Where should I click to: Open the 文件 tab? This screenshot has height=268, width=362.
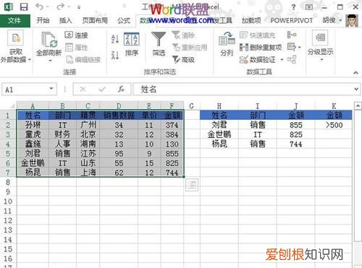[x=14, y=21]
